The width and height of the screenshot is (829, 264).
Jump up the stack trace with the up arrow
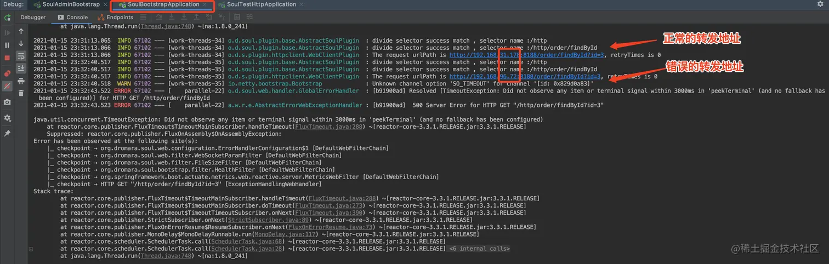tap(21, 31)
